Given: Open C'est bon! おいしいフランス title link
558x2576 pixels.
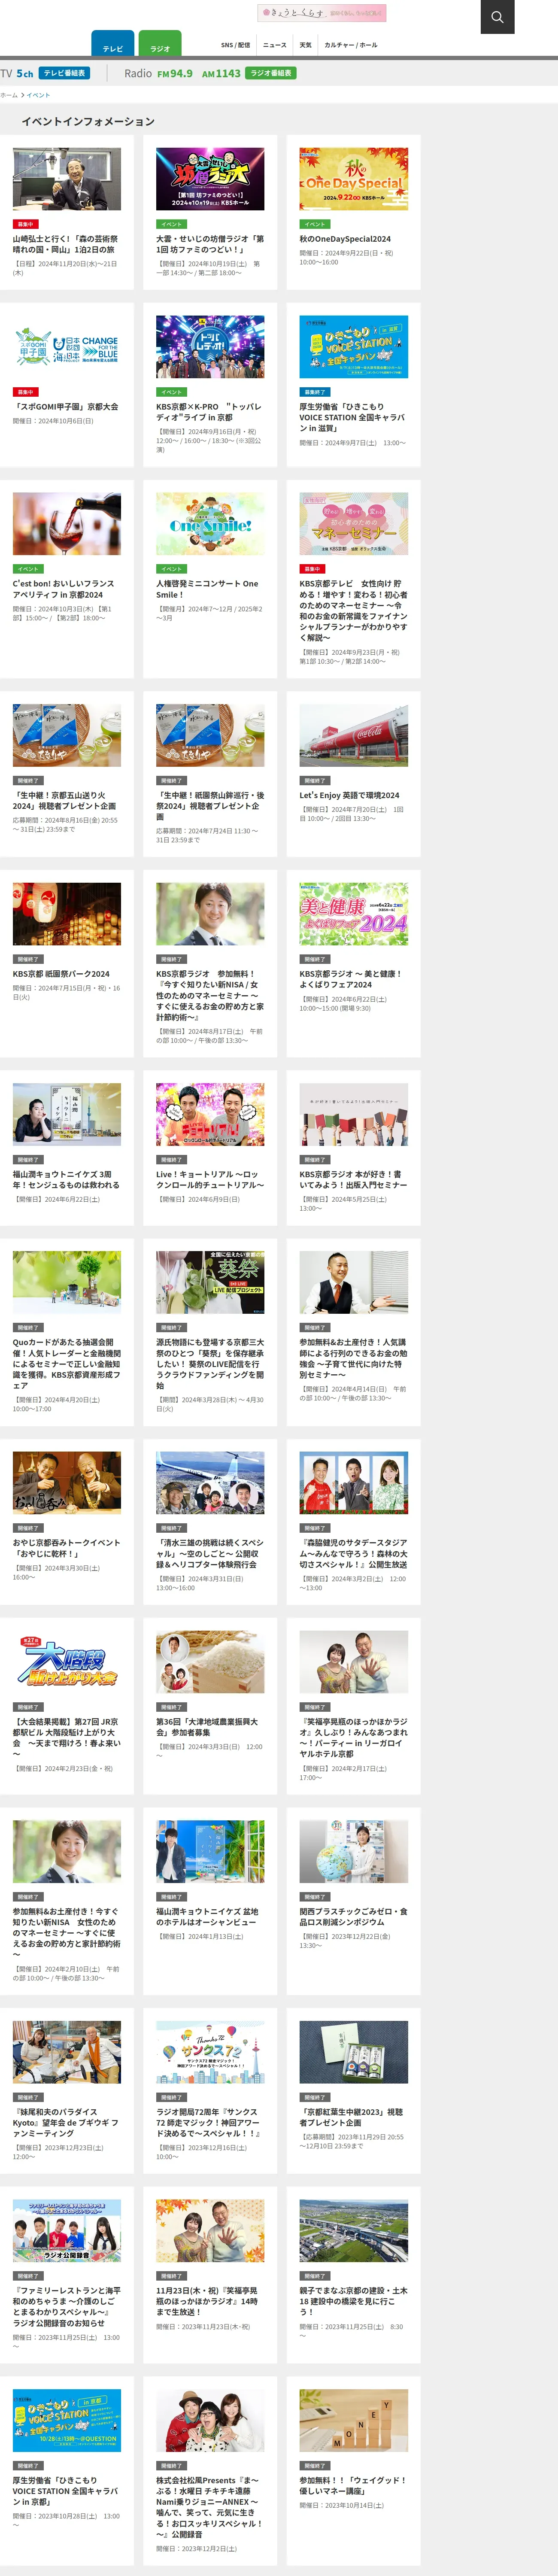Looking at the screenshot, I should 64,589.
